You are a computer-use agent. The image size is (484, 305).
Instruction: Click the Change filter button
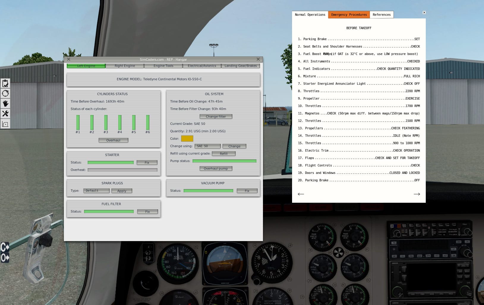[x=216, y=117]
